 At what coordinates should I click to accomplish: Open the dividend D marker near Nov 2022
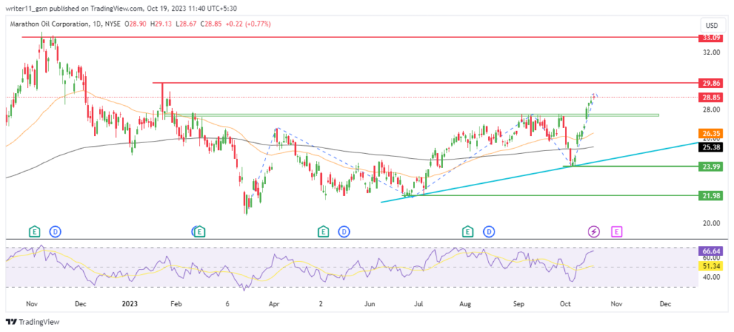click(56, 230)
